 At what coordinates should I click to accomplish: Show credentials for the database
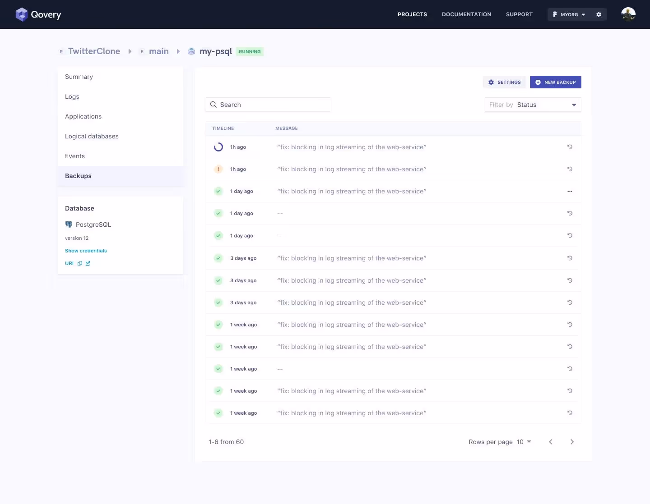pos(86,251)
